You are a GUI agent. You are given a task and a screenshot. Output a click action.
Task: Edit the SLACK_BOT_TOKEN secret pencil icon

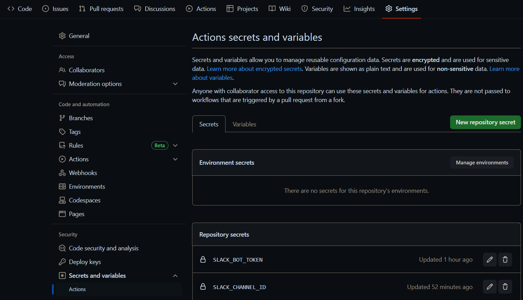[490, 260]
